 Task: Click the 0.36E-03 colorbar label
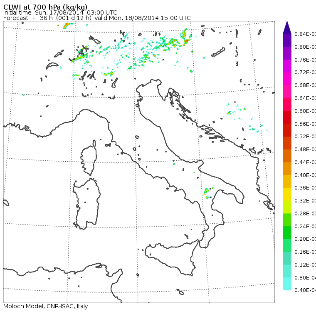click(x=305, y=188)
